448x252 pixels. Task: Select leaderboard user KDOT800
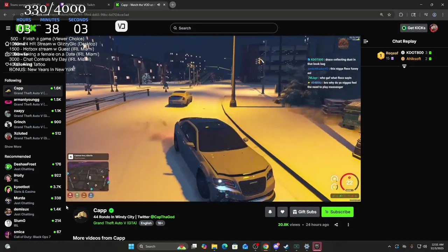tap(415, 53)
